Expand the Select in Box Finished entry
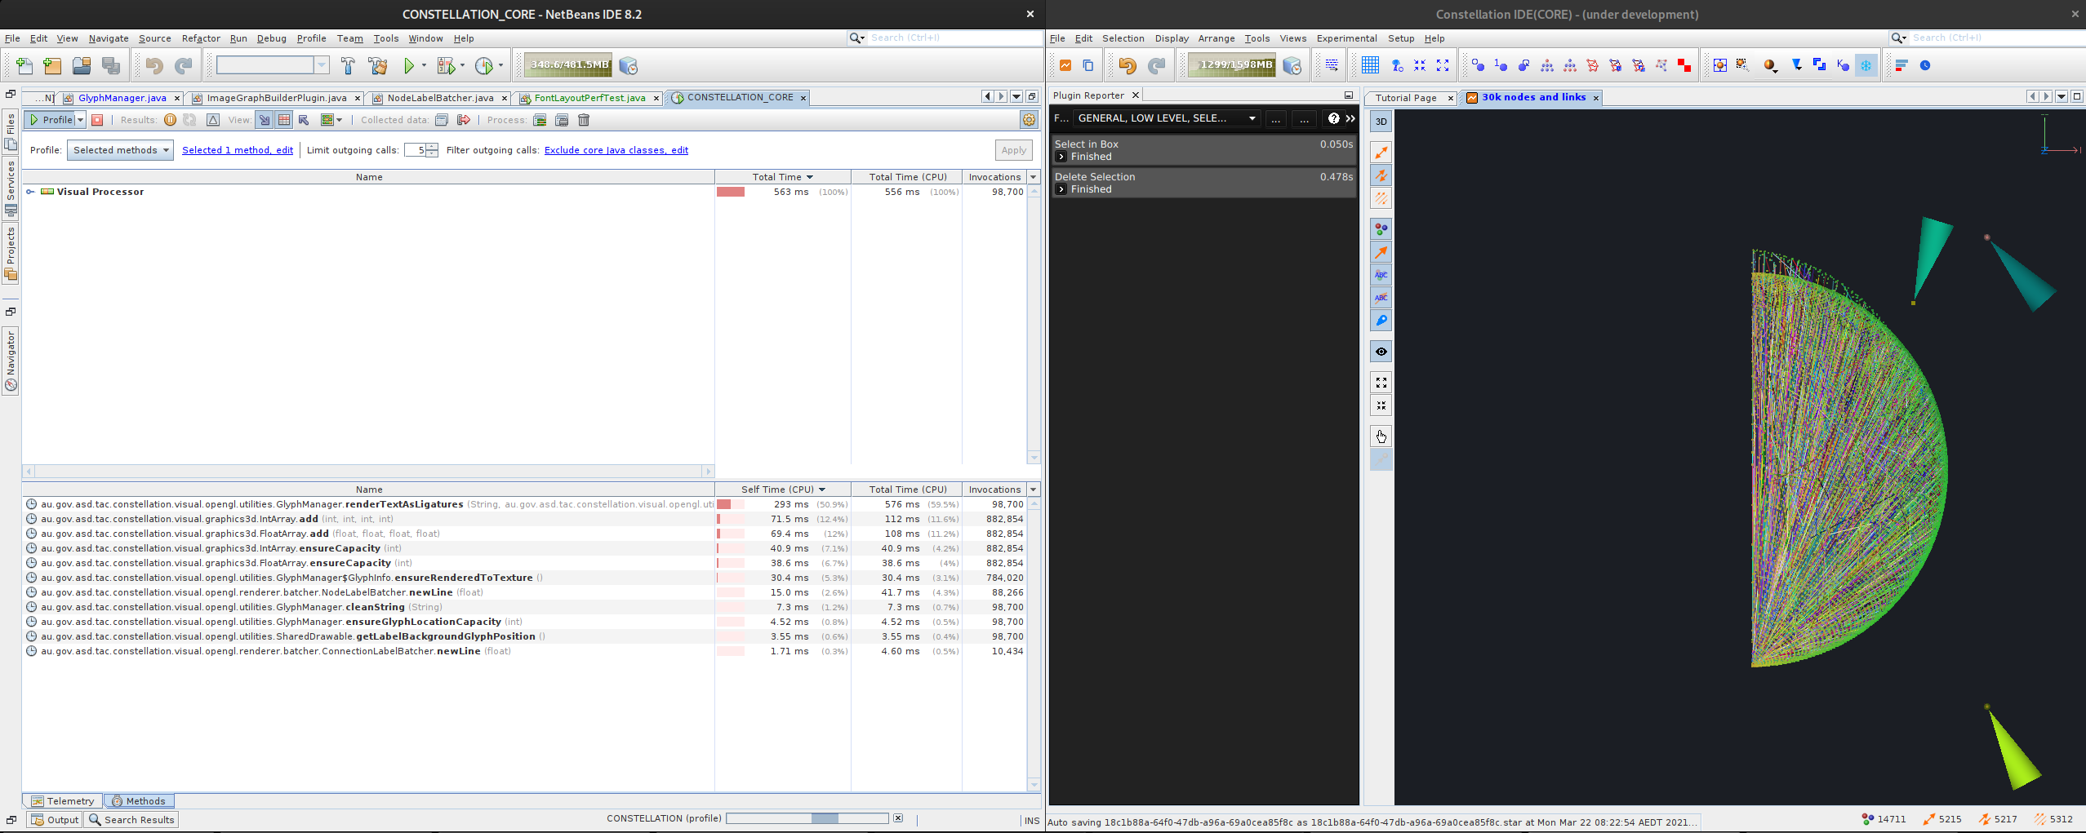 coord(1061,156)
